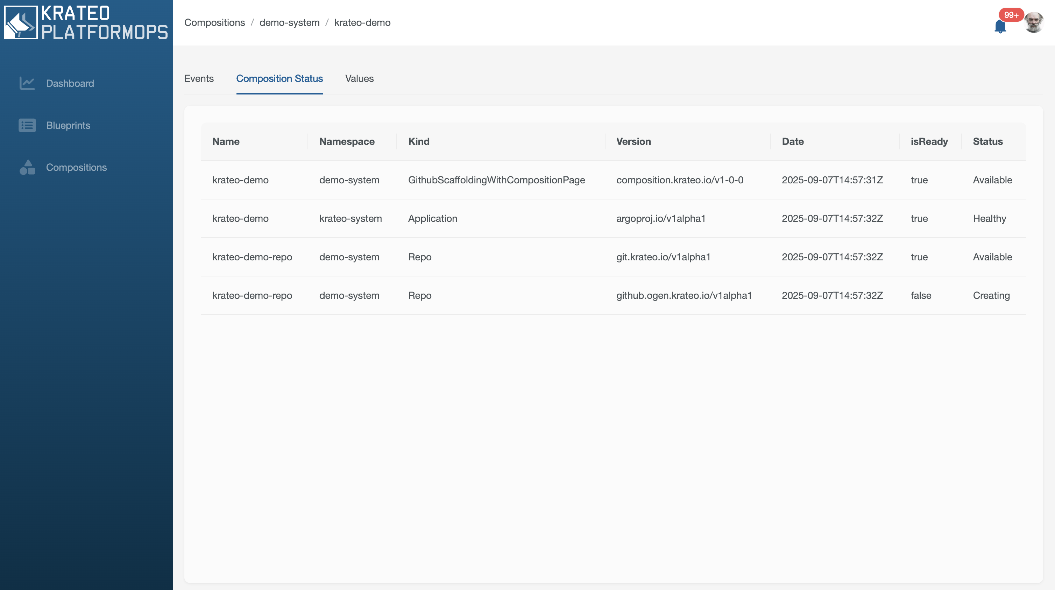The height and width of the screenshot is (590, 1055).
Task: Click the Compositions breadcrumb link
Action: pyautogui.click(x=215, y=22)
